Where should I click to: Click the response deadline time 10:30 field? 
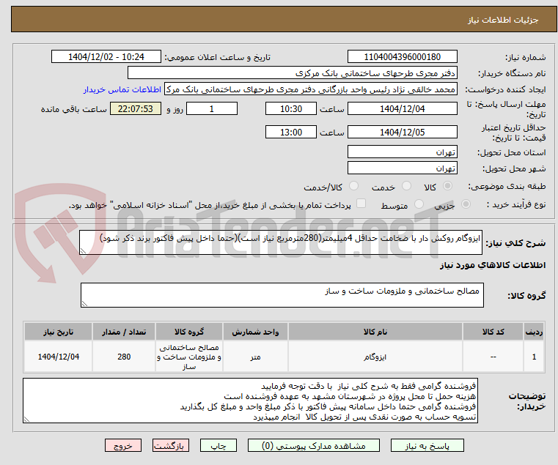point(291,109)
